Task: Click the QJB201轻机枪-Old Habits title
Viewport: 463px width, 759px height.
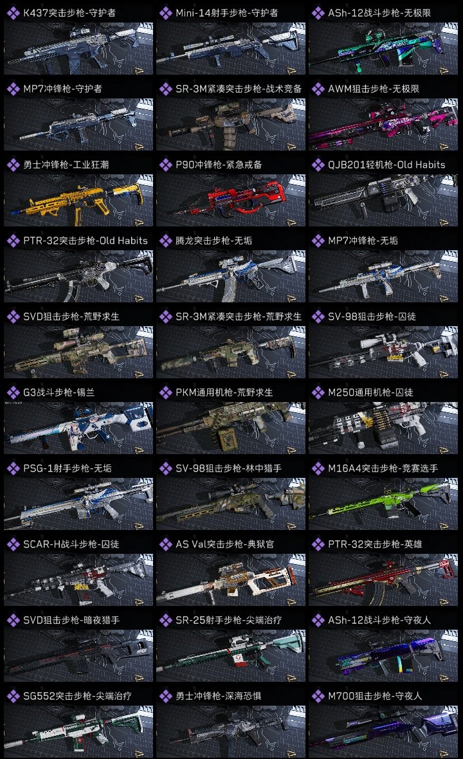Action: coord(386,165)
